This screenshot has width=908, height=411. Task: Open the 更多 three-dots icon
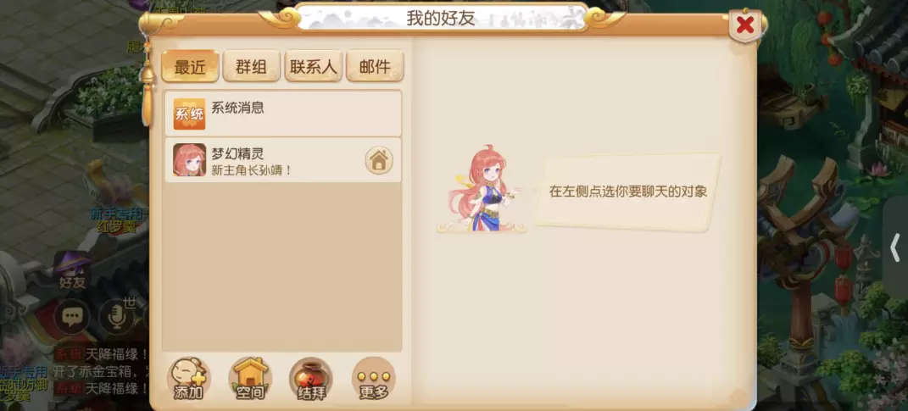(374, 379)
